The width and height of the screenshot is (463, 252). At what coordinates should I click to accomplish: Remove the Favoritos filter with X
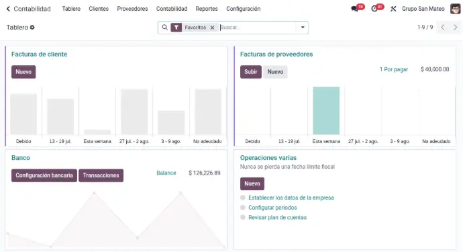(212, 28)
